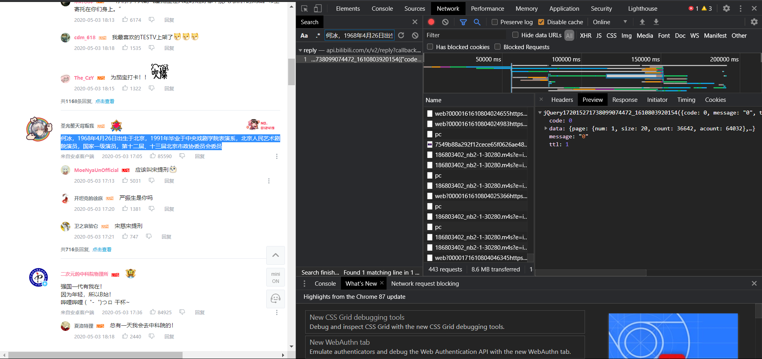Check Has blocked cookies
The height and width of the screenshot is (359, 762).
point(430,47)
